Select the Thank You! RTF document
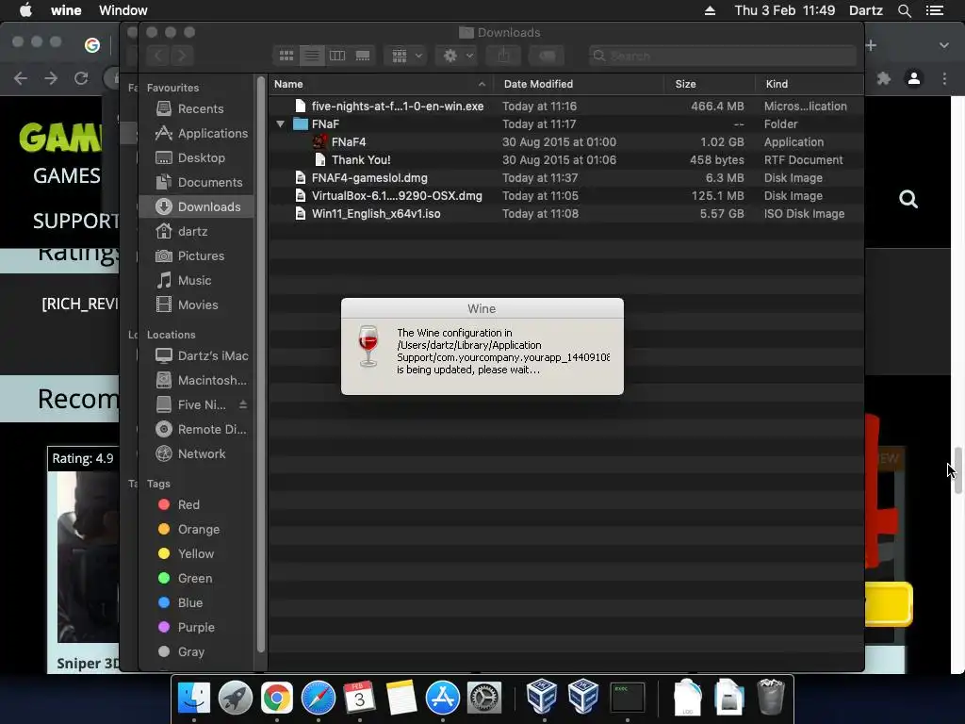This screenshot has height=724, width=965. 566,159
